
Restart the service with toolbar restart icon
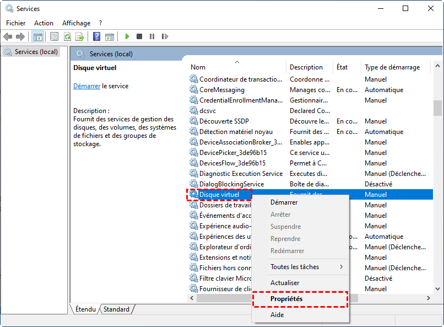[165, 36]
